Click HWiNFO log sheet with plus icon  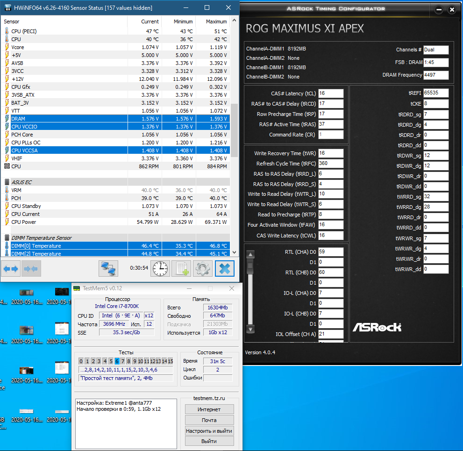point(182,269)
